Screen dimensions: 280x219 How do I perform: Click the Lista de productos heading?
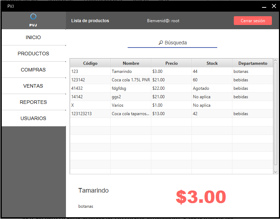pyautogui.click(x=90, y=21)
